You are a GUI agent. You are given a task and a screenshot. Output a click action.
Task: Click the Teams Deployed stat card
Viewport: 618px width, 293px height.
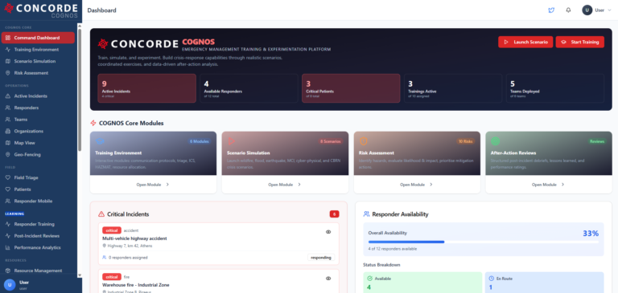[555, 88]
